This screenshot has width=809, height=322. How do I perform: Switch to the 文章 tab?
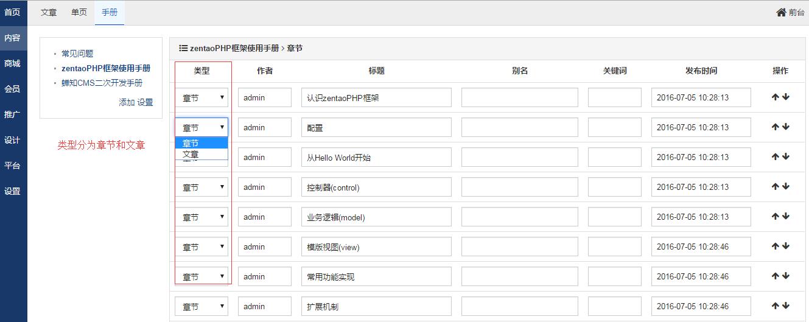tap(49, 12)
